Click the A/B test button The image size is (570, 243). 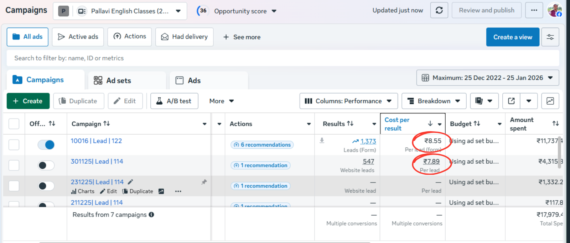coord(174,101)
